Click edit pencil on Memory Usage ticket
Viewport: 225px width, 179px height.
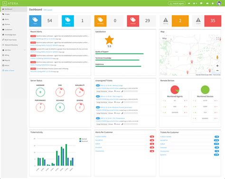(122, 91)
